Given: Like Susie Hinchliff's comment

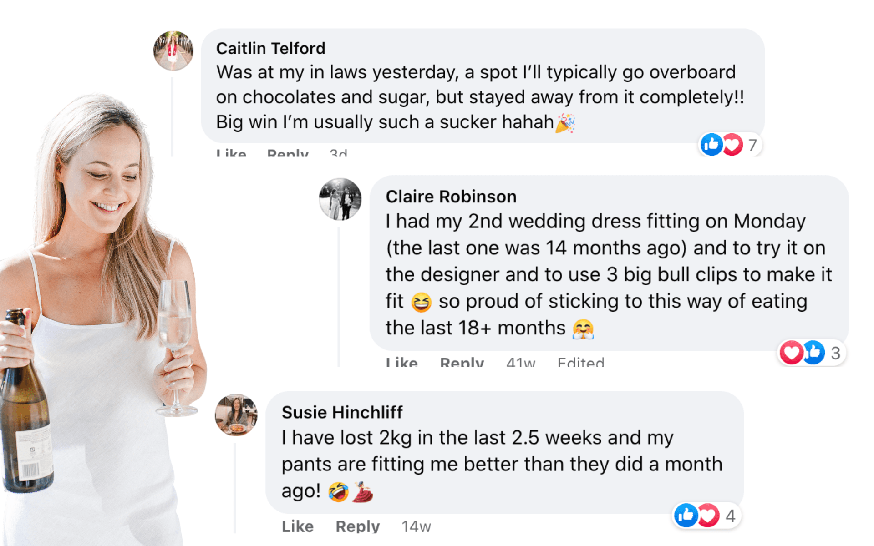Looking at the screenshot, I should (x=297, y=526).
